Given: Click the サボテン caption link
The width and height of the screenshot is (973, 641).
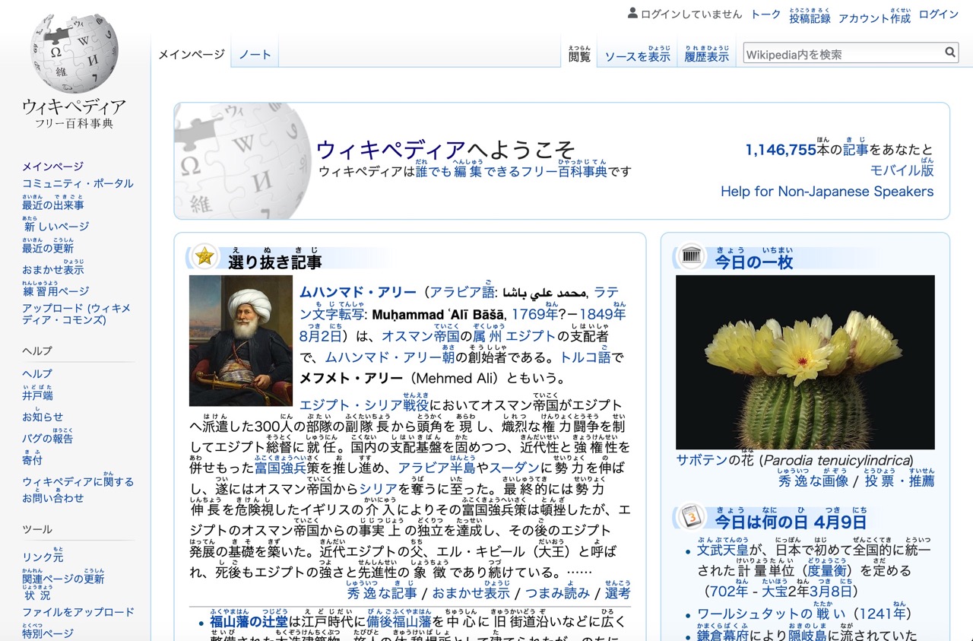Looking at the screenshot, I should pos(702,459).
